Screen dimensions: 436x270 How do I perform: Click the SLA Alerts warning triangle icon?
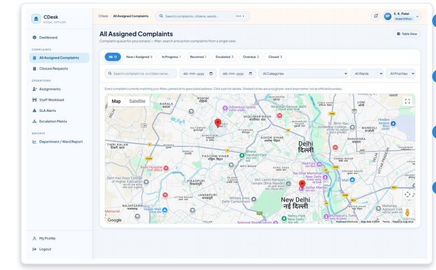(35, 111)
